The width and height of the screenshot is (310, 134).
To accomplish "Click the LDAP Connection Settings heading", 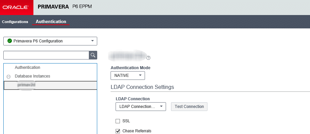I will coord(142,87).
